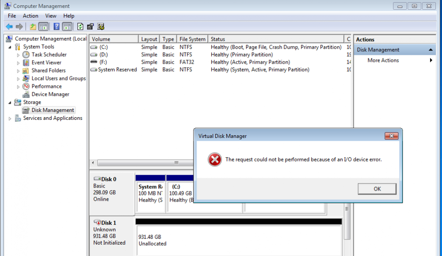Toggle the Show/Hide Action Pane icon
The height and width of the screenshot is (256, 442).
point(67,27)
